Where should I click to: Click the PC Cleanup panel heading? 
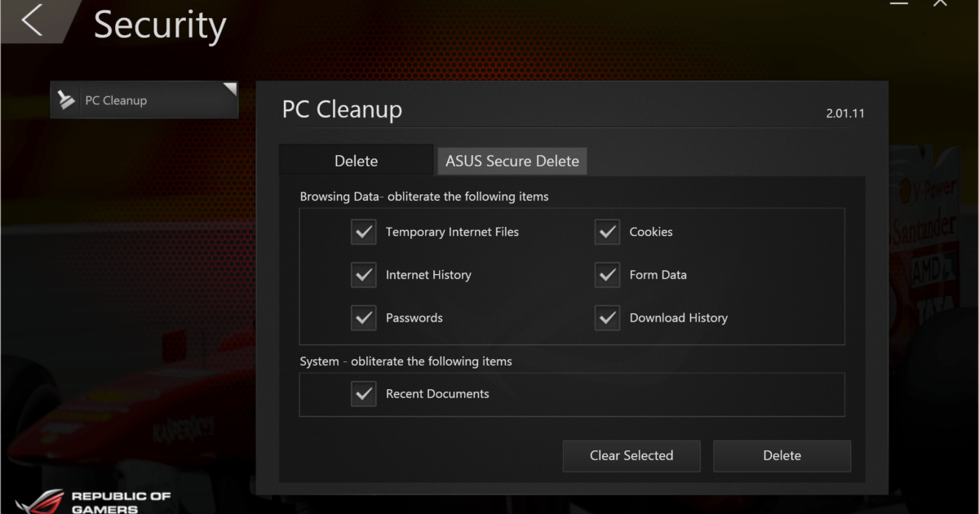pyautogui.click(x=342, y=109)
